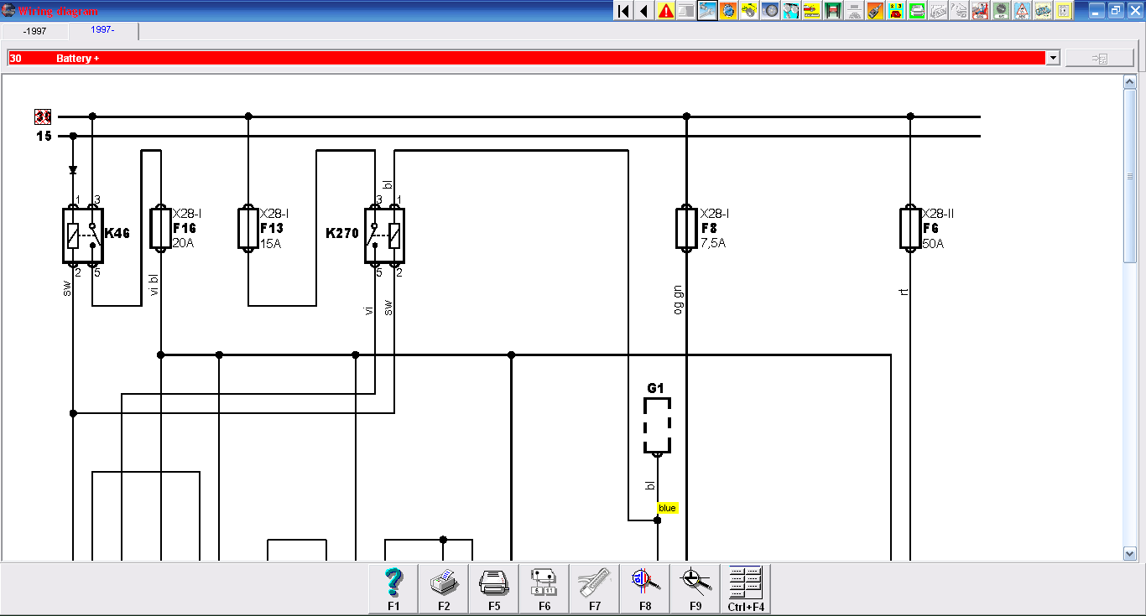
Task: Select the 1997- tab
Action: (x=103, y=30)
